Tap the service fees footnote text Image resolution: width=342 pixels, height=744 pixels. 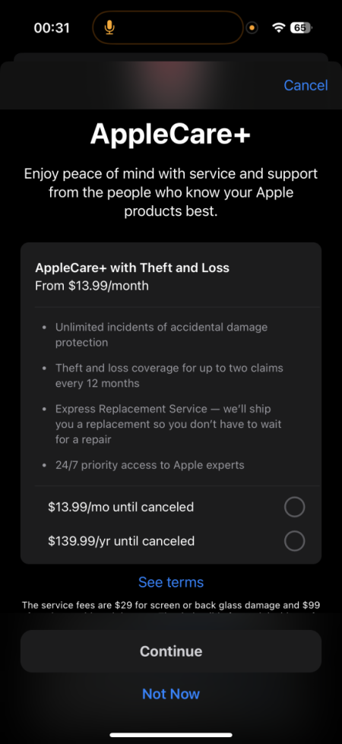(x=171, y=607)
